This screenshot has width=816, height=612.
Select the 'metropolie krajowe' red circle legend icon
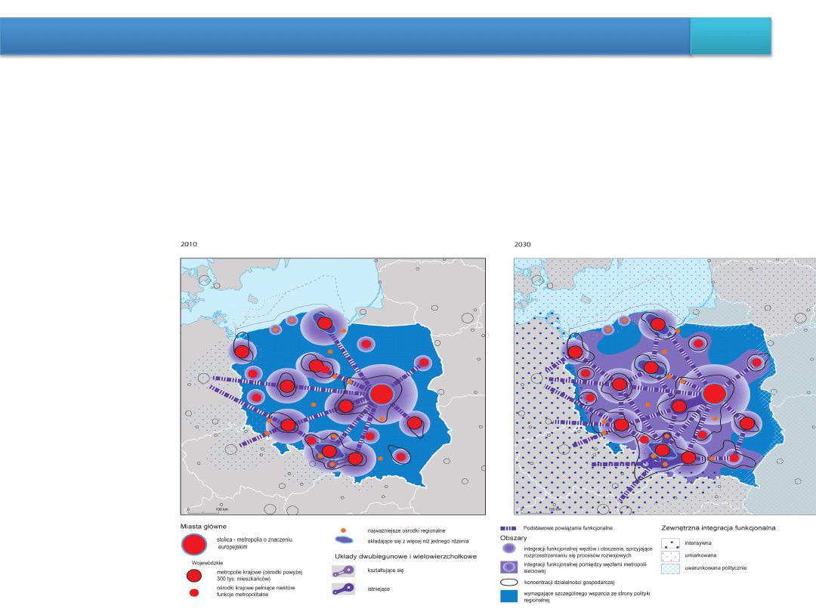coord(194,576)
